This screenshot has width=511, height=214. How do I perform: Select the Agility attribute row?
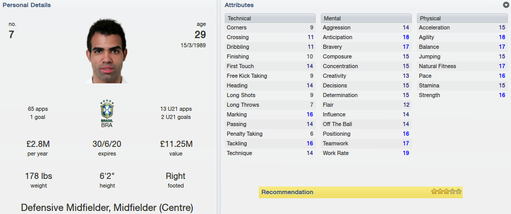pyautogui.click(x=462, y=37)
